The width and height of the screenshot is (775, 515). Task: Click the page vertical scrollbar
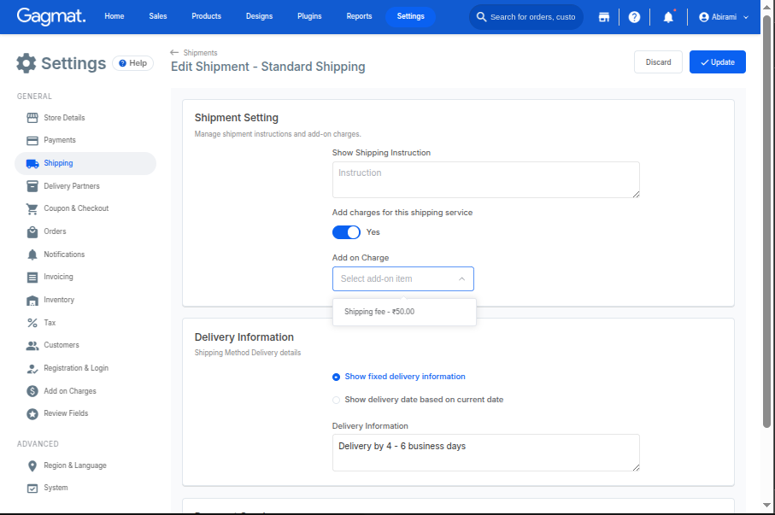tap(766, 222)
